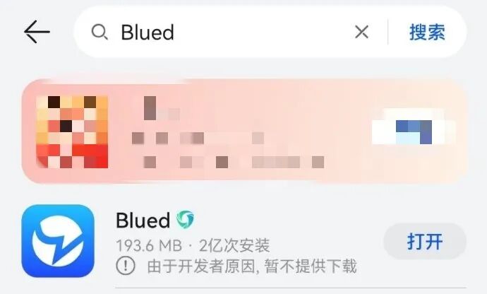Tap the blurred blue button in ad banner
The height and width of the screenshot is (294, 487).
414,127
